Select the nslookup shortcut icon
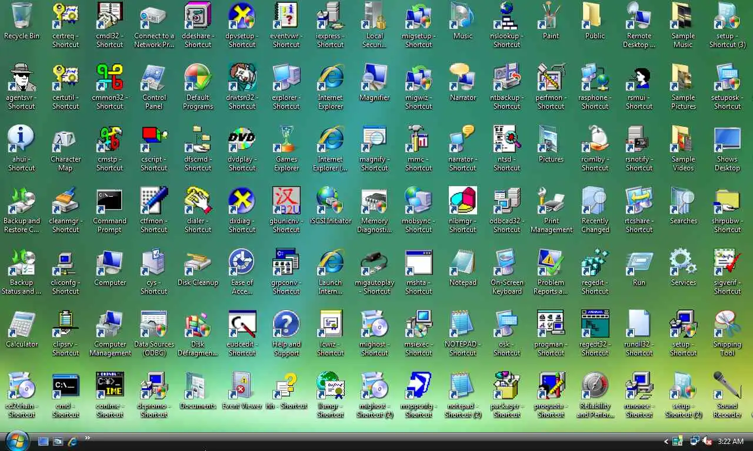The image size is (753, 451). tap(507, 16)
